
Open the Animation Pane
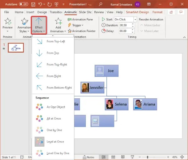coord(80,19)
